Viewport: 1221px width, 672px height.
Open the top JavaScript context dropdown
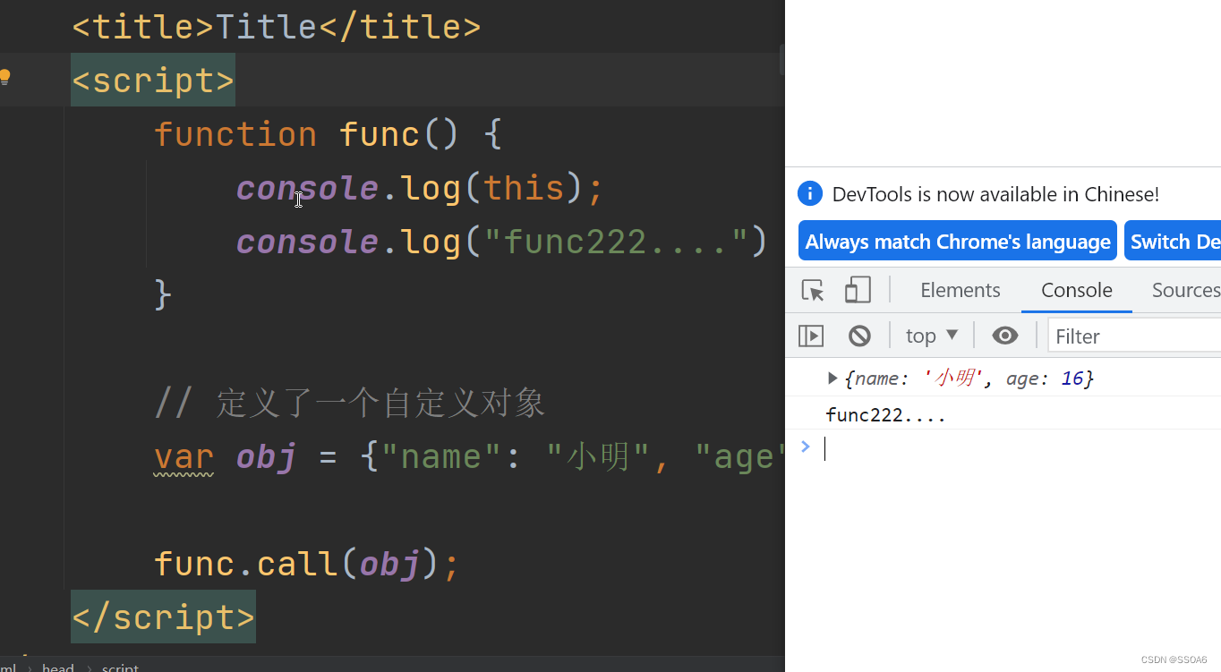(932, 336)
